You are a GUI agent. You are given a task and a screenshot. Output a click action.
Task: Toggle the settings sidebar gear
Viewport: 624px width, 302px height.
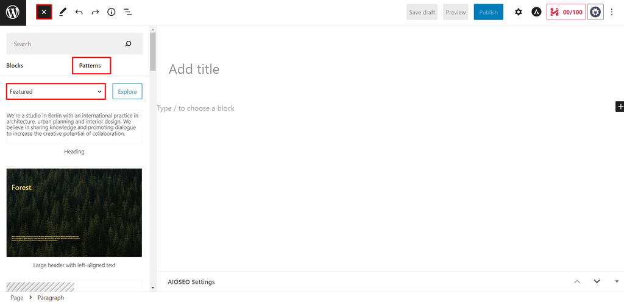(519, 12)
